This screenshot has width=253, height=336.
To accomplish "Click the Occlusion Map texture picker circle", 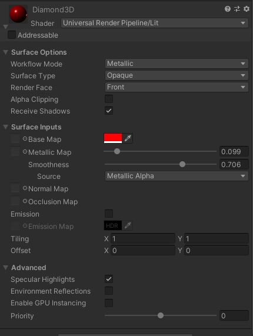I will pos(25,201).
